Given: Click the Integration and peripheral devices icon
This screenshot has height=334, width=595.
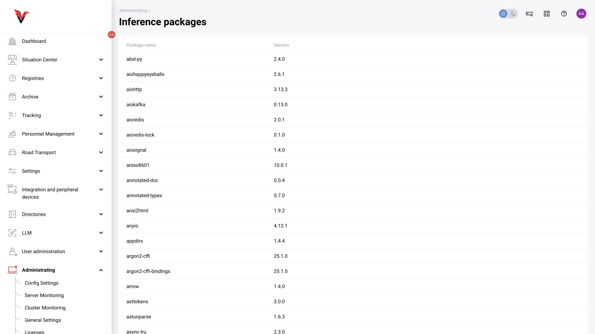Looking at the screenshot, I should (12, 189).
